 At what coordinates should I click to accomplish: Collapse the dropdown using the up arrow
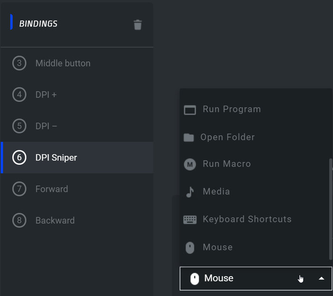322,278
